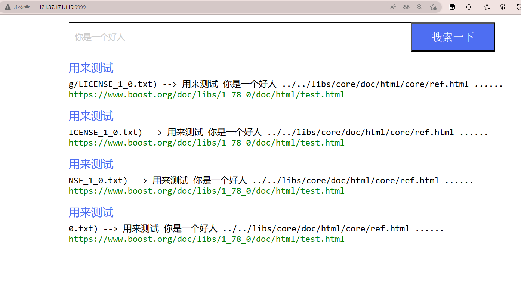Open the black extension icon beside address bar
Viewport: 521px width, 293px height.
tap(452, 7)
